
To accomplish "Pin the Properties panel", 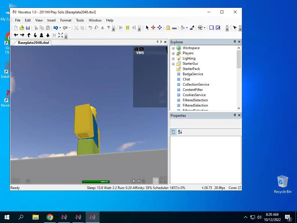I will click(235, 115).
